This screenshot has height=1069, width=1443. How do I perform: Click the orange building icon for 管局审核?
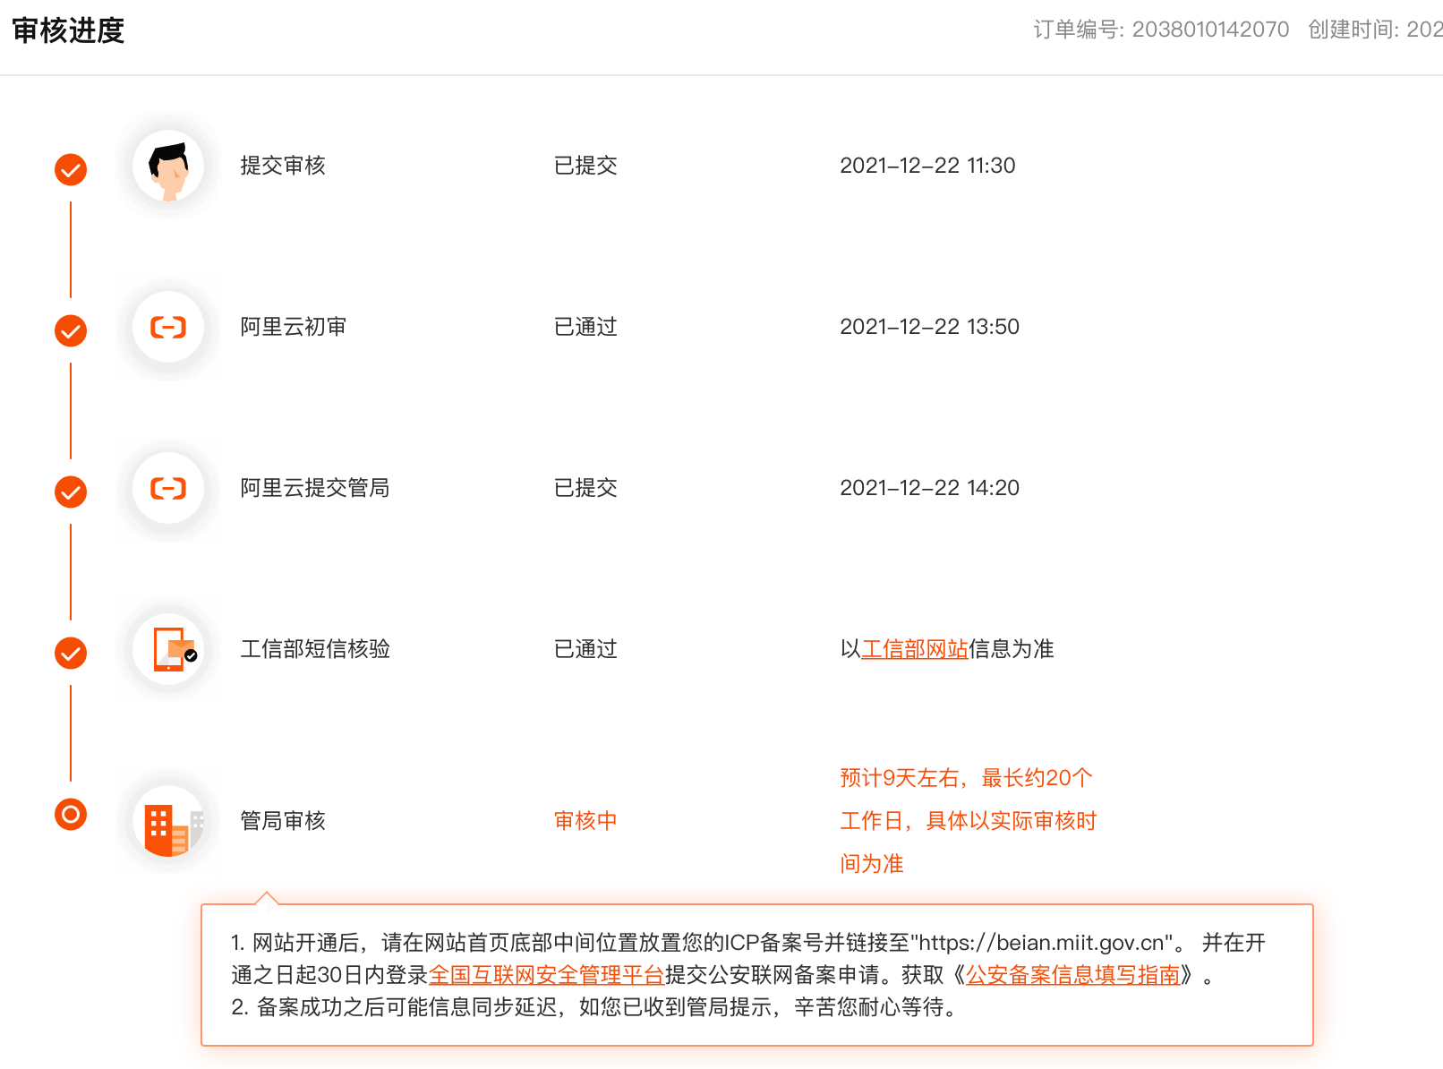(x=168, y=822)
